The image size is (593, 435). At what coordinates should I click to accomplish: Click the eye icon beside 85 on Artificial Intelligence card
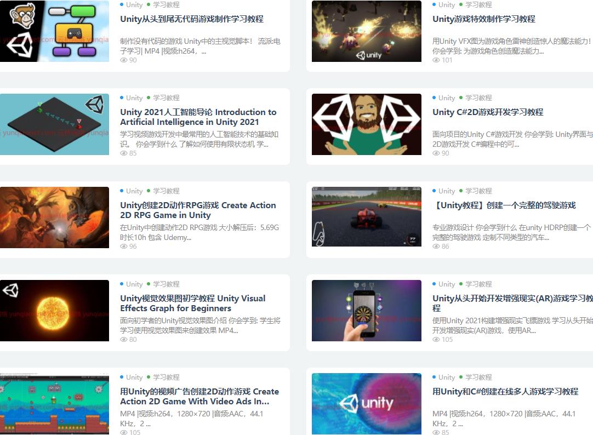click(x=124, y=153)
